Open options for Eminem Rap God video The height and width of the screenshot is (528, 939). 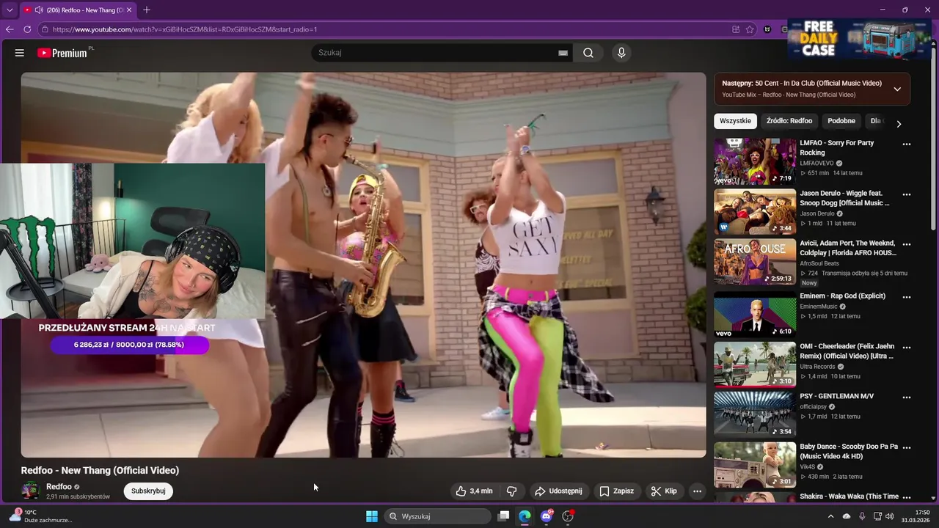(x=907, y=297)
